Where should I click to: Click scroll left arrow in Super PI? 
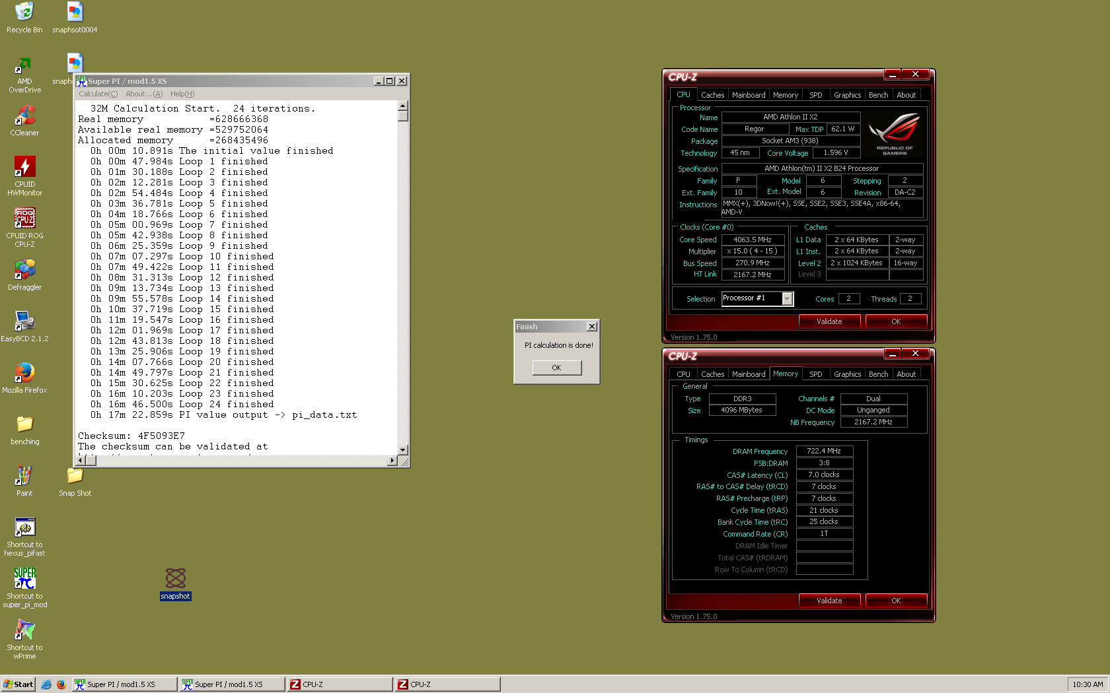pos(81,461)
